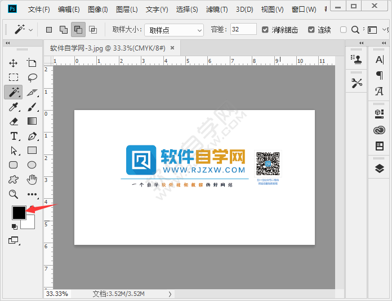Select the 软件自学网-3.jpg document tab
The width and height of the screenshot is (392, 301).
pos(108,48)
